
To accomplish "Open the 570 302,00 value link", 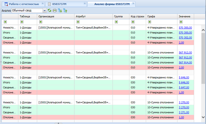I will point(185,38).
